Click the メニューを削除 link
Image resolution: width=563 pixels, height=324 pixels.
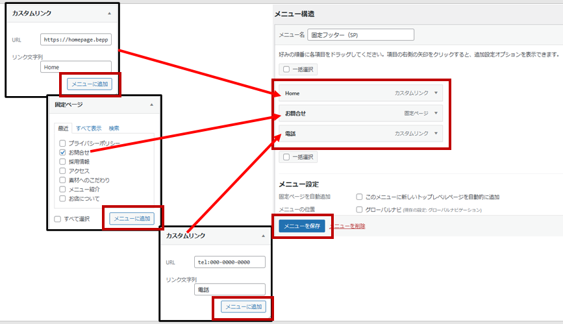347,226
